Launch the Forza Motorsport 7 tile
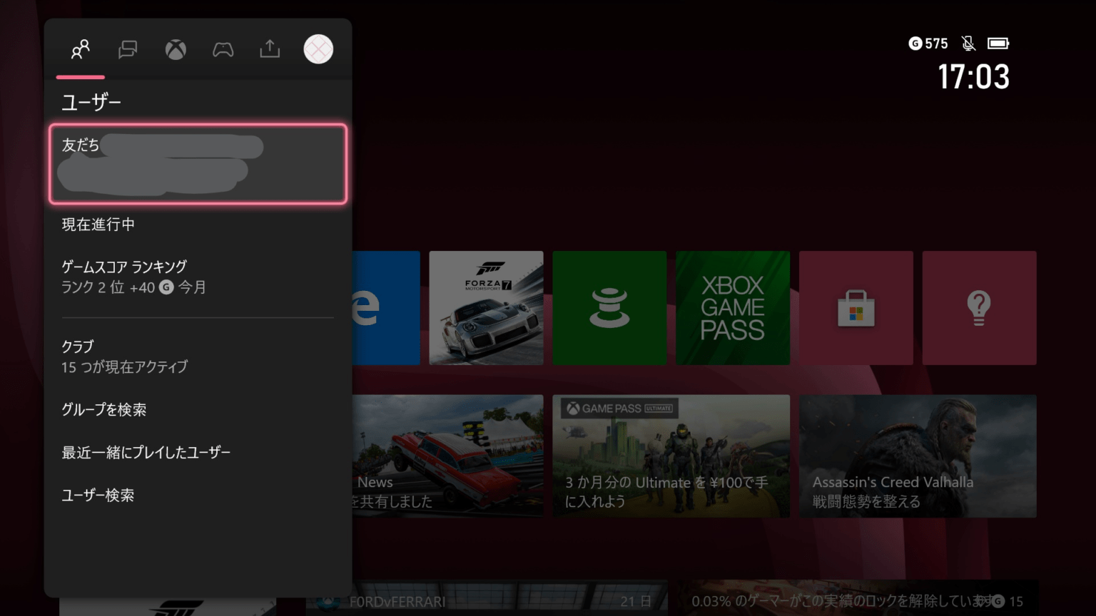Viewport: 1096px width, 616px height. pos(486,307)
